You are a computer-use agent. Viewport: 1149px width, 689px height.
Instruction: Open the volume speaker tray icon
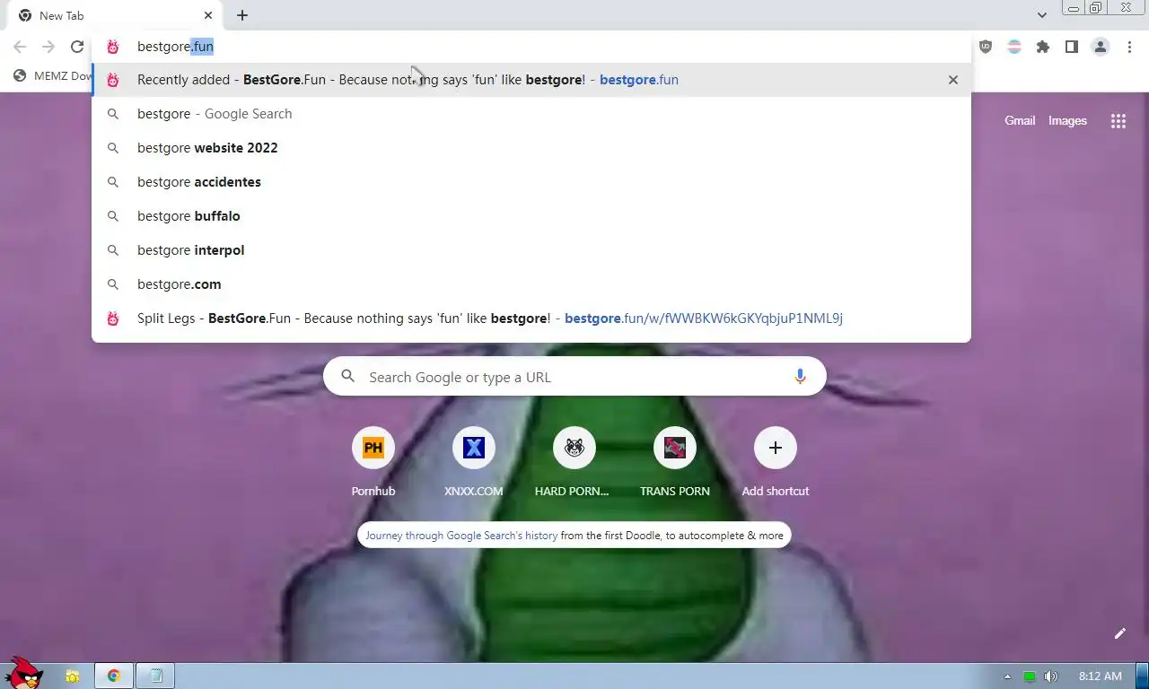(x=1051, y=676)
